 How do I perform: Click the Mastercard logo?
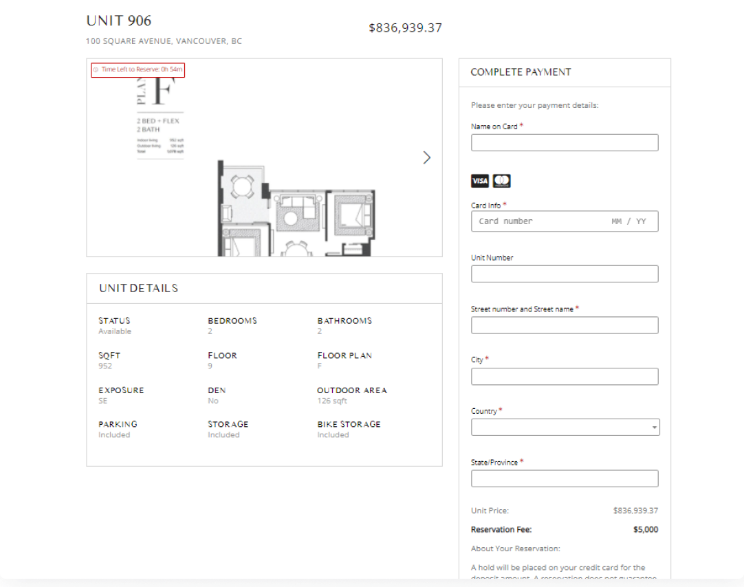coord(501,181)
